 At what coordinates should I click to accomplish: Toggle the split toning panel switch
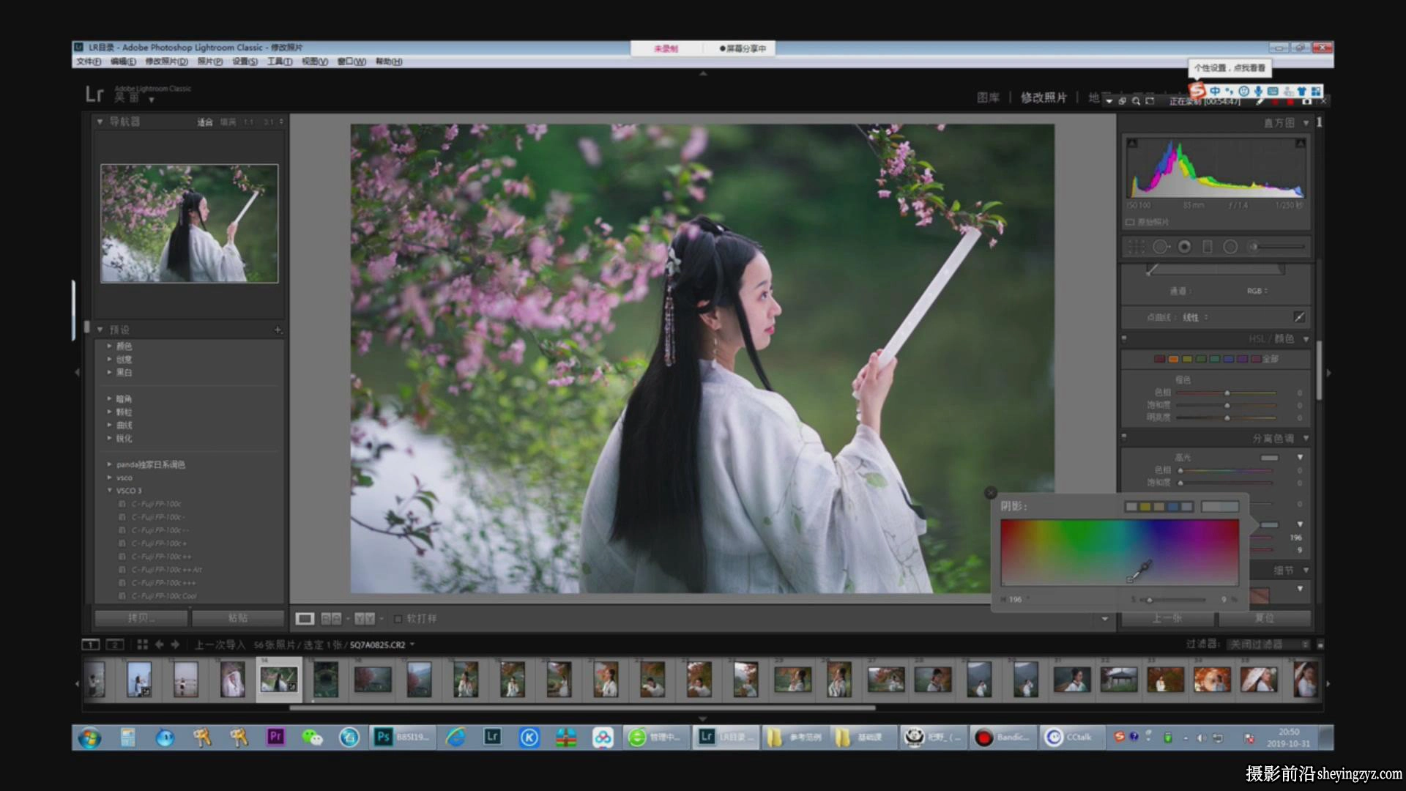click(x=1124, y=438)
